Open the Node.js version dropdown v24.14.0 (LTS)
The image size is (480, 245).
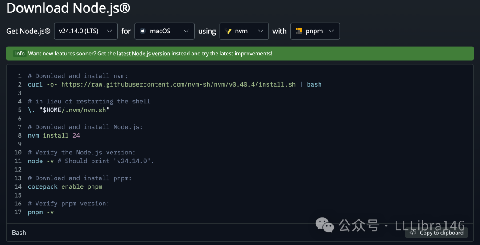click(86, 31)
